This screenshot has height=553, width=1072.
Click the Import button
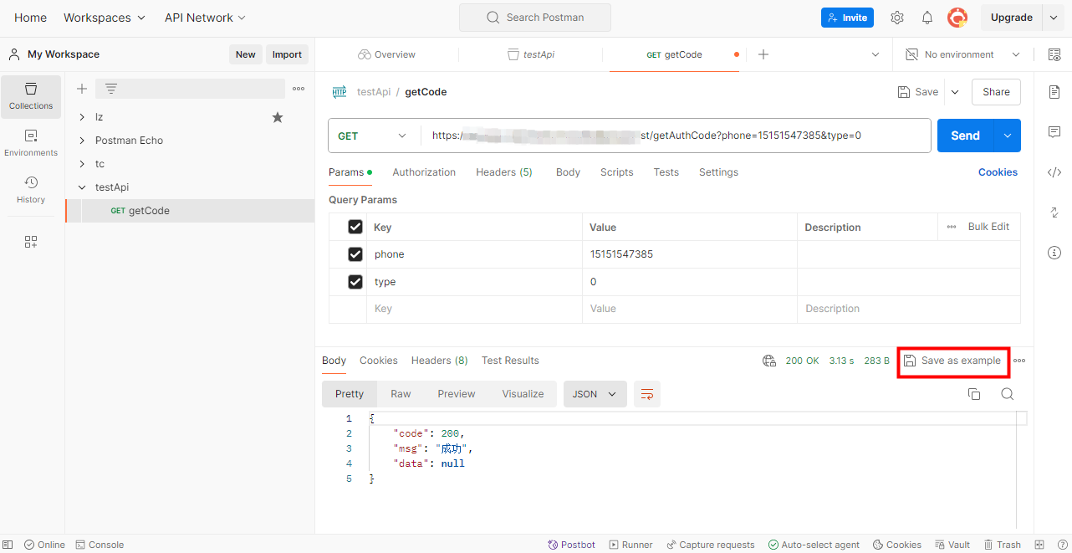(x=287, y=54)
